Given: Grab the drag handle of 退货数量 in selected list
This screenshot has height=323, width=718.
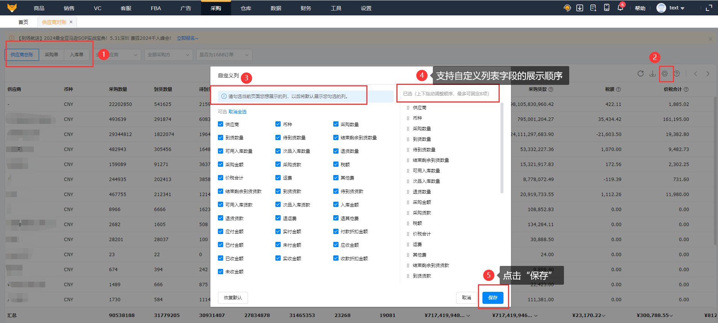Looking at the screenshot, I should pyautogui.click(x=408, y=192).
